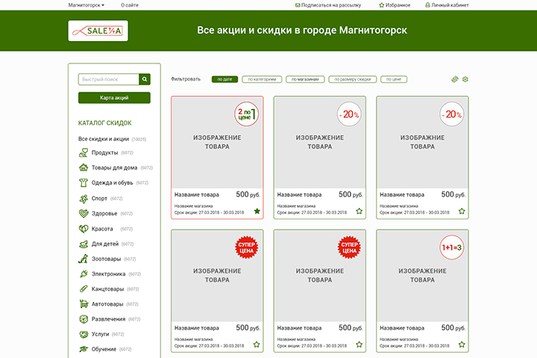
Task: Click the Зоотовары pet icon
Action: pyautogui.click(x=84, y=259)
